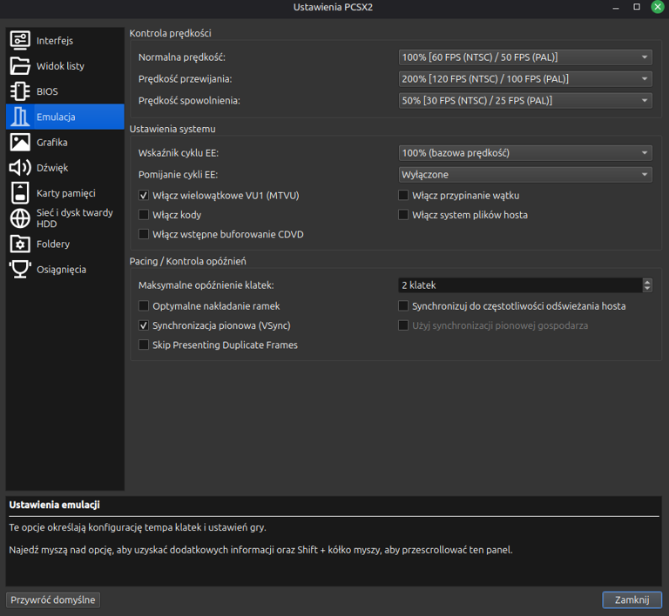The image size is (669, 616).
Task: Open the Osiągnięcia trophy icon
Action: 20,270
